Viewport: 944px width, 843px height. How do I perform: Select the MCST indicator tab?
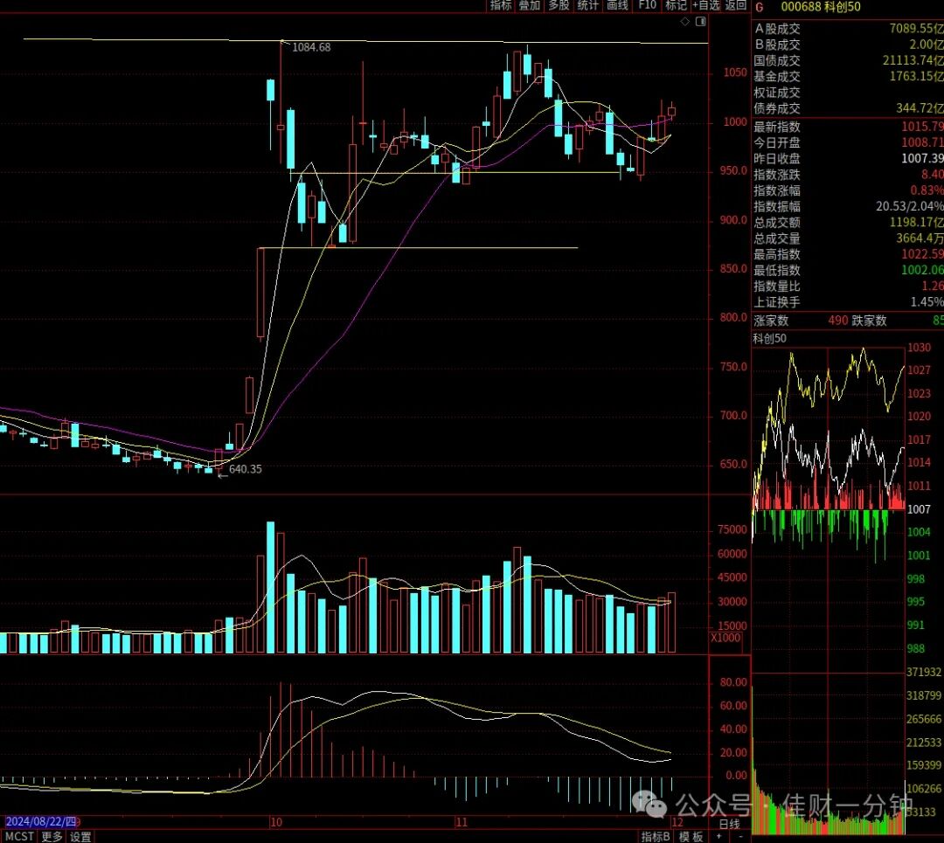tap(19, 836)
